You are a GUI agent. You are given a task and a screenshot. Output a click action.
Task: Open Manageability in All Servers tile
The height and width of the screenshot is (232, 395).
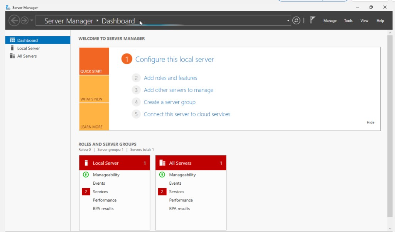pos(182,175)
